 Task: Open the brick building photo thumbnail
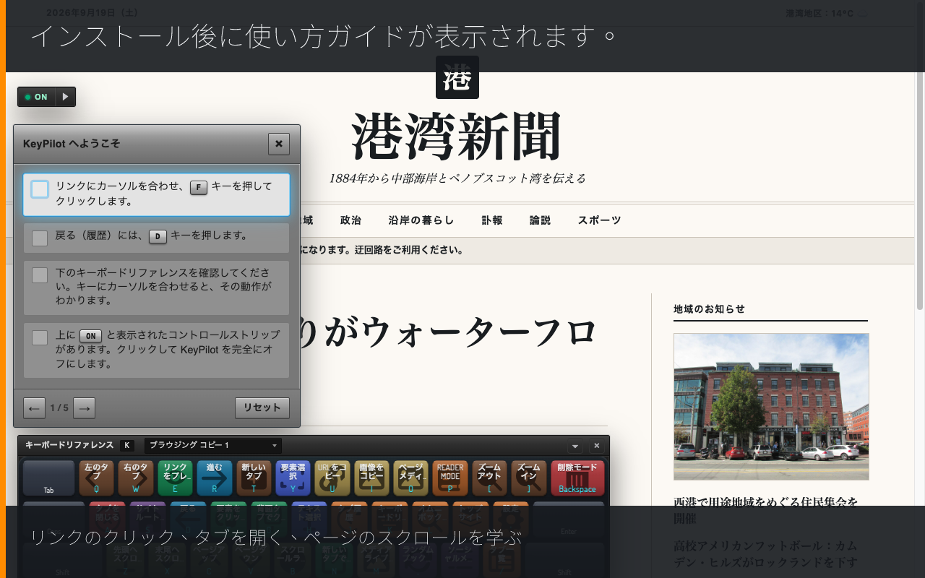pos(771,407)
